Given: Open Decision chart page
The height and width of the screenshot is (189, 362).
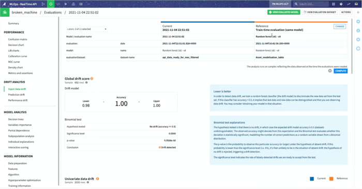Looking at the screenshot, I should point(16,45).
